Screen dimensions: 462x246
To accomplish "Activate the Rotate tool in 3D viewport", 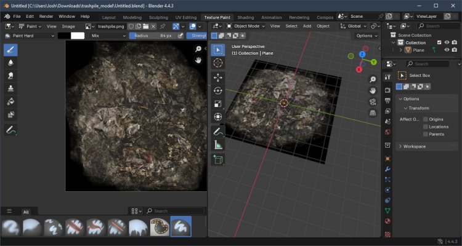I will coord(218,90).
